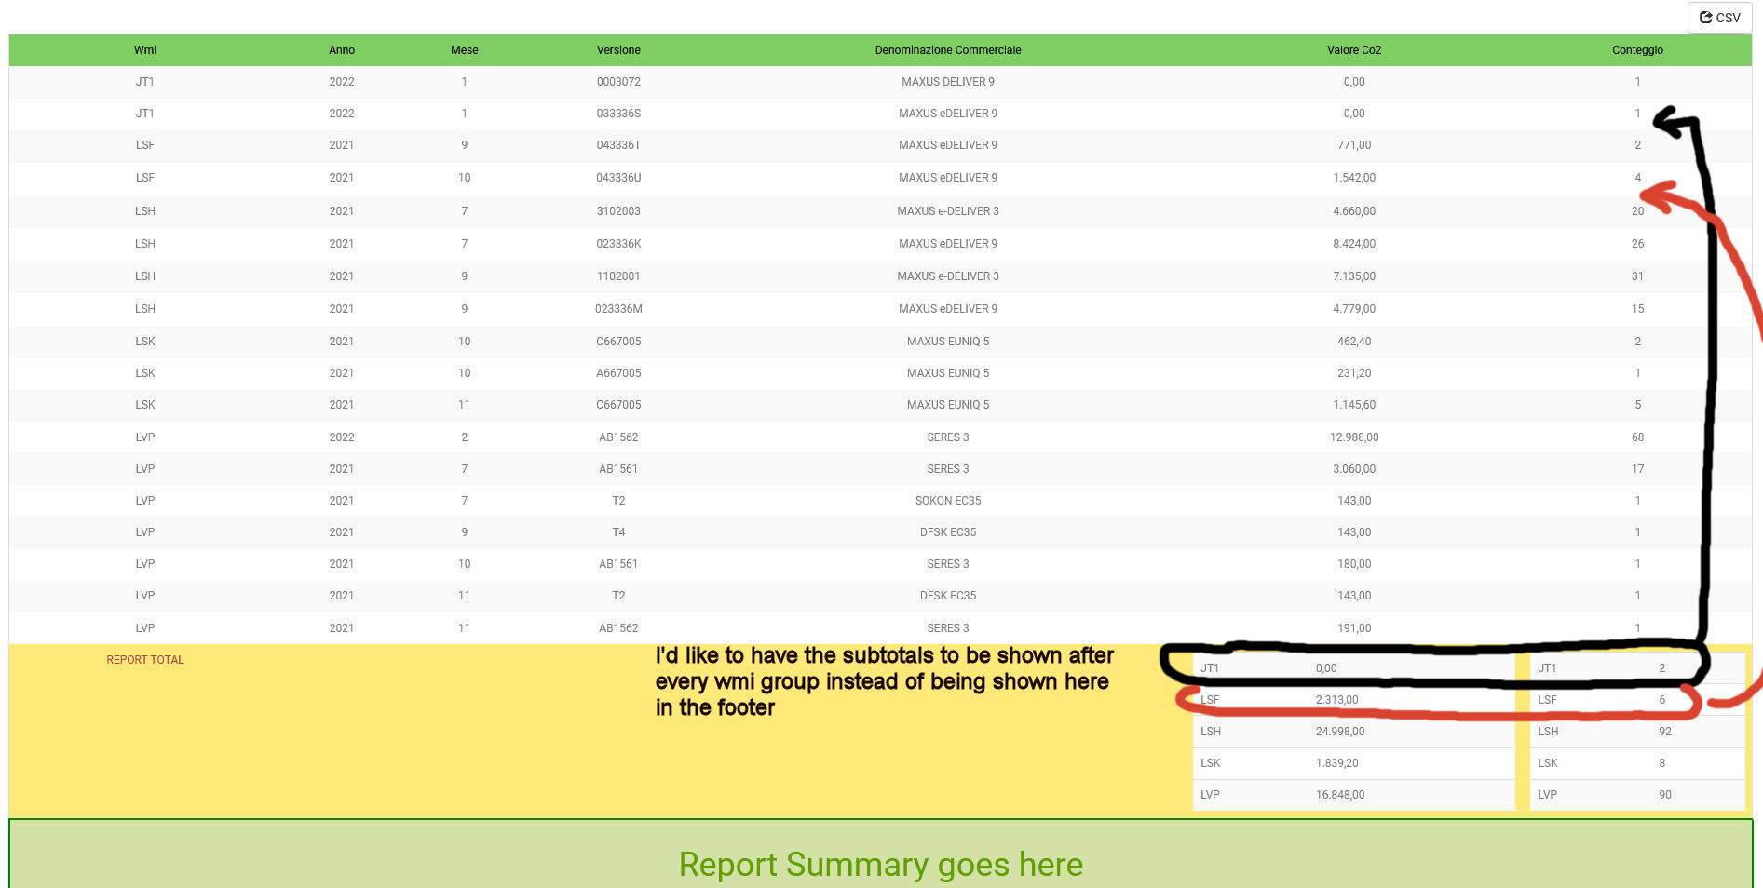Select the SERES 3 row with count 68
1763x888 pixels.
coord(947,437)
